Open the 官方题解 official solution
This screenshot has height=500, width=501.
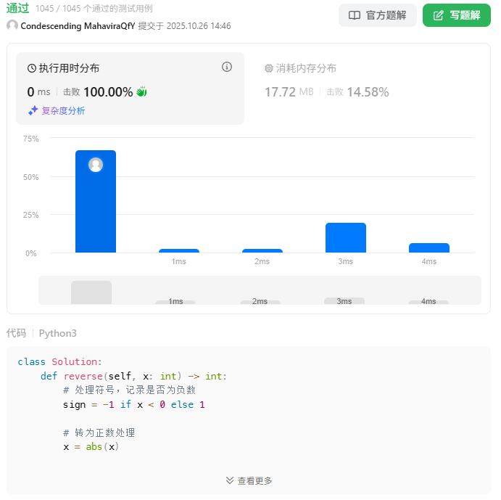pos(377,15)
